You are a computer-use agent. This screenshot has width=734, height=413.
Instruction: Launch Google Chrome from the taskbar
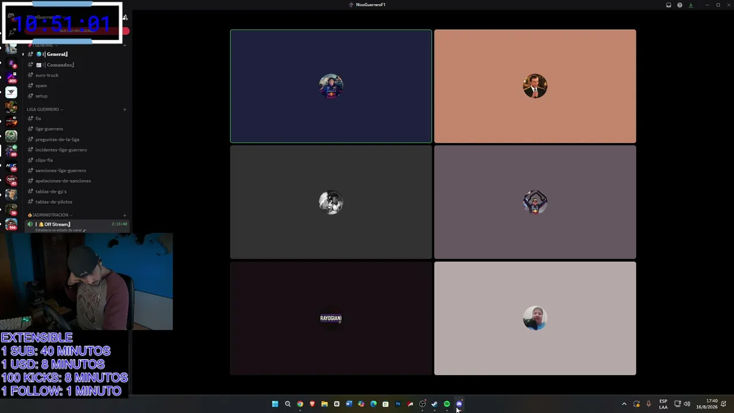point(300,404)
